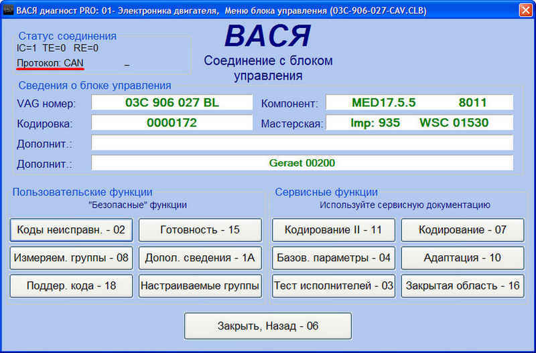Click the large ВАСЯ logo text
Image resolution: width=536 pixels, height=353 pixels.
(267, 36)
